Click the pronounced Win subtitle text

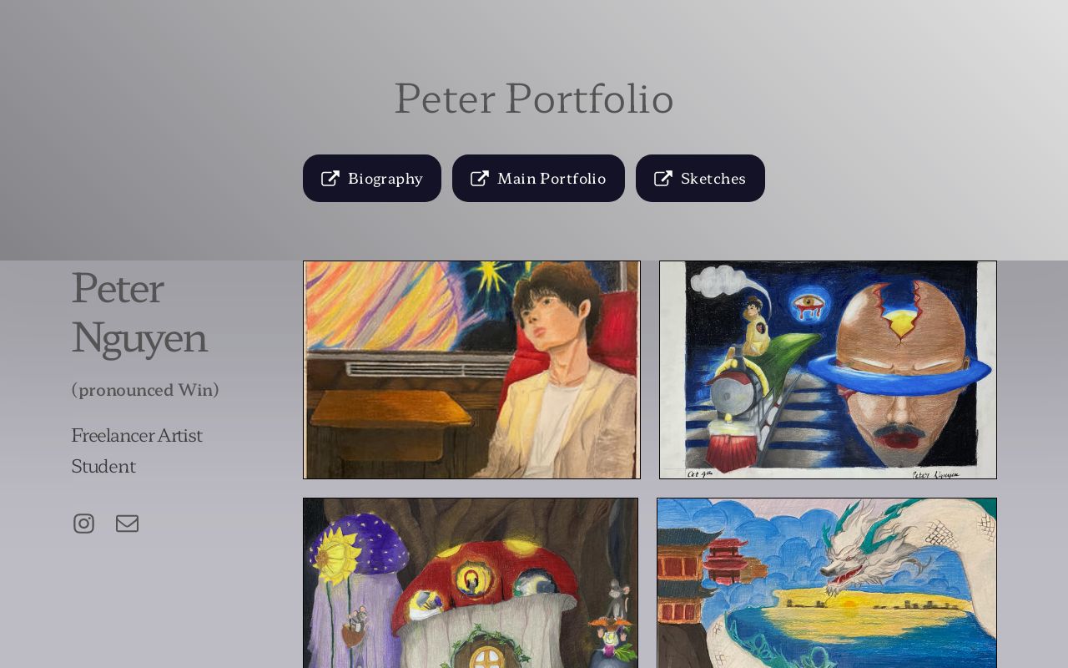coord(145,389)
